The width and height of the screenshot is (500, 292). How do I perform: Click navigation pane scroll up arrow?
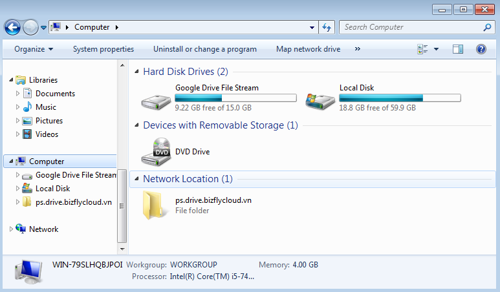click(x=122, y=65)
